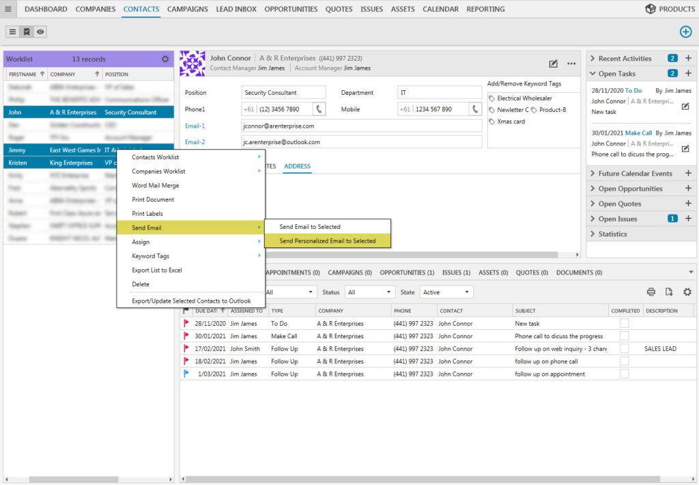Click the hamburger menu icon
This screenshot has width=699, height=485.
(8, 9)
